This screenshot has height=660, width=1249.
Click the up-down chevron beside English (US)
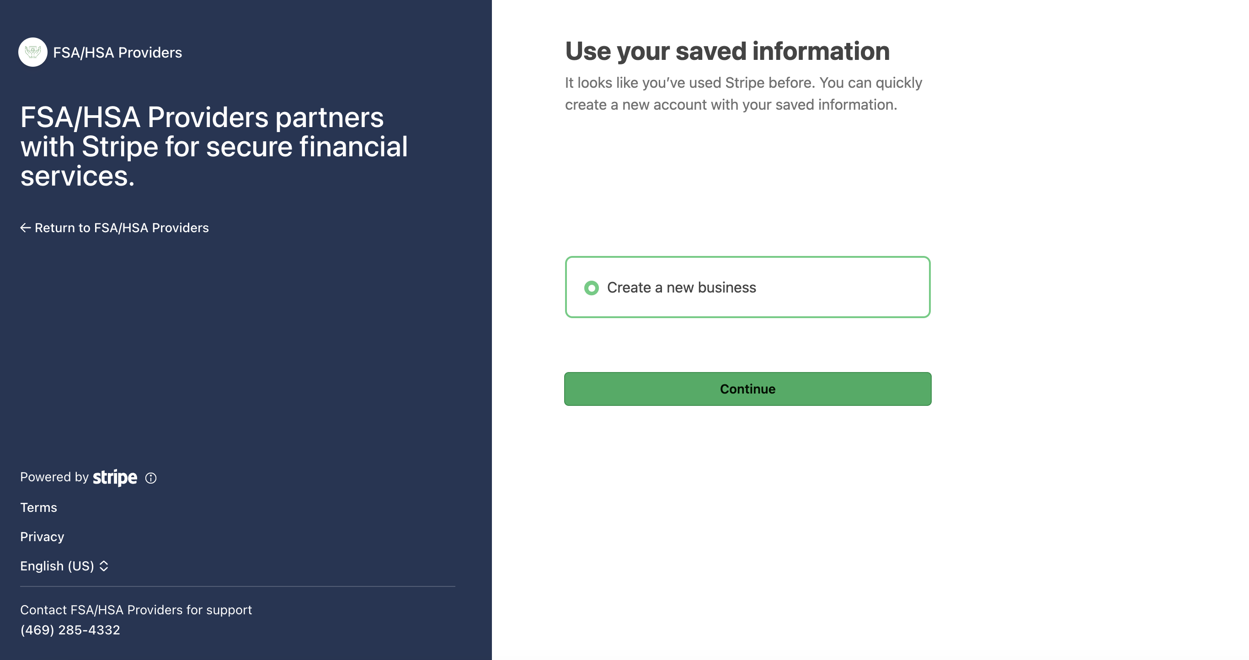coord(104,566)
